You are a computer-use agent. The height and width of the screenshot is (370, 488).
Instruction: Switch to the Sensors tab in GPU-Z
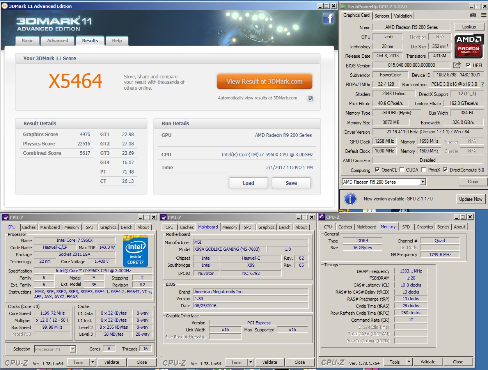point(382,16)
